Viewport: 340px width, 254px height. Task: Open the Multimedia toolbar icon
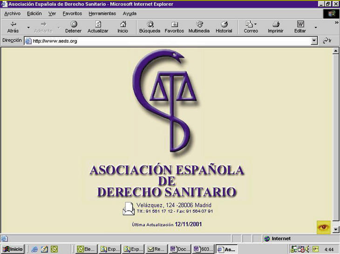[199, 24]
